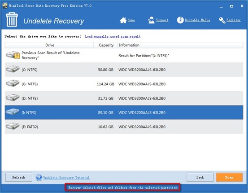Click WDC WD3200AAJS-63L2B0 info in E: row

click(x=142, y=127)
